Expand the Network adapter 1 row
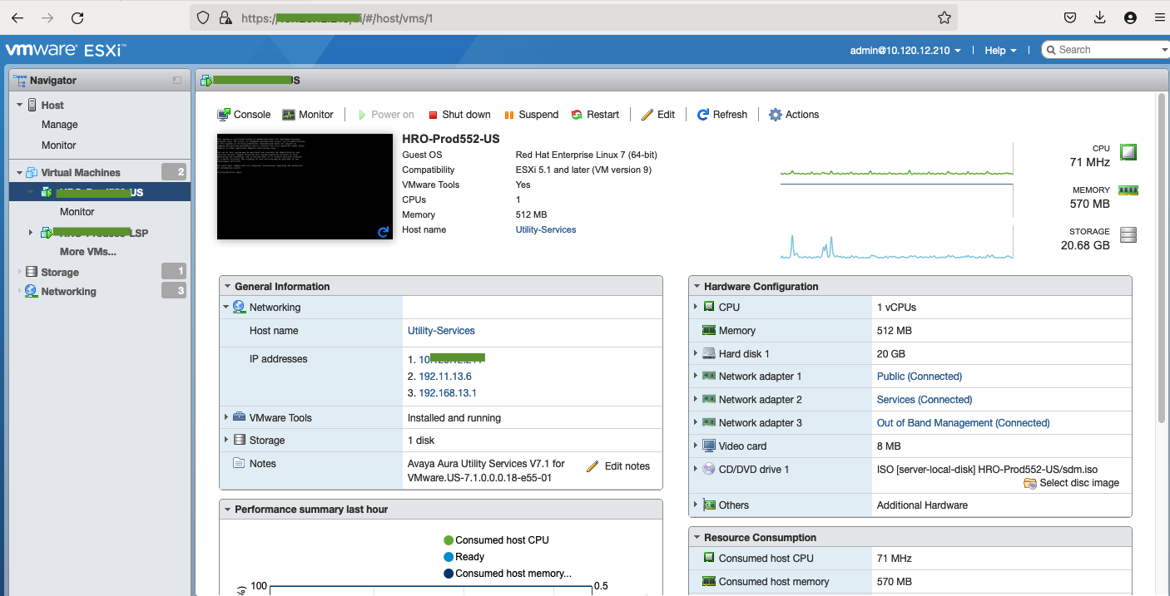The height and width of the screenshot is (596, 1170). point(696,377)
